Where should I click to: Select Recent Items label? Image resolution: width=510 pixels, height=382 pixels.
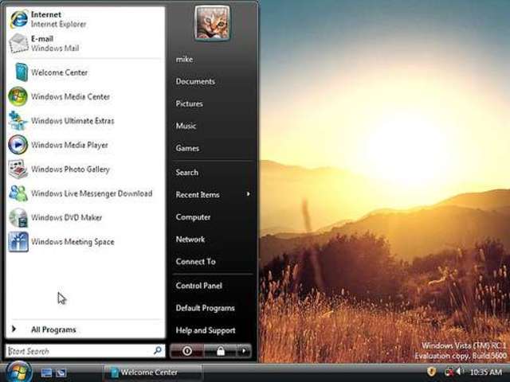click(x=198, y=194)
